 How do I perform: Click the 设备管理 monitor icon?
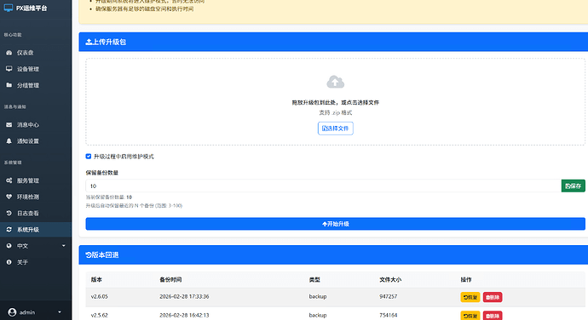(9, 69)
